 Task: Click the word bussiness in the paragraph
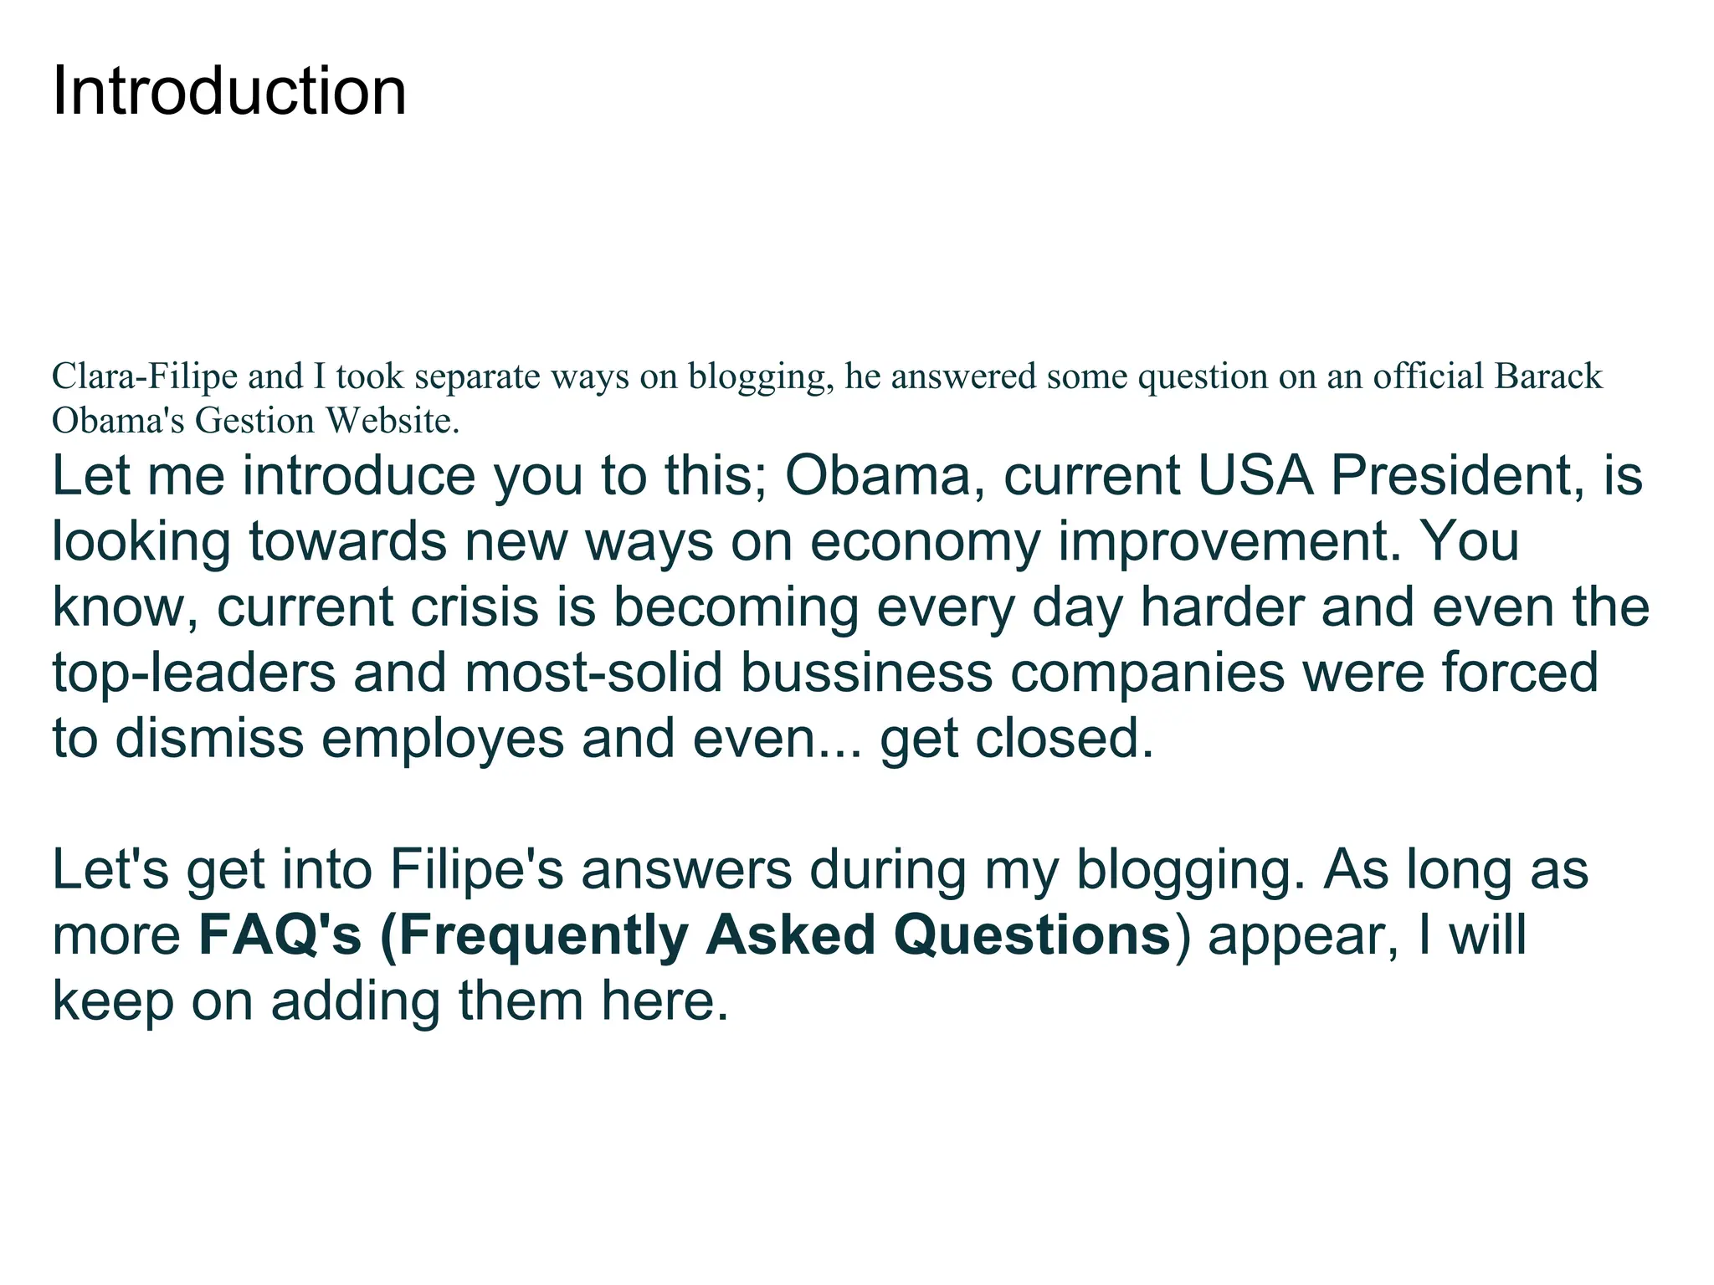[x=867, y=673]
